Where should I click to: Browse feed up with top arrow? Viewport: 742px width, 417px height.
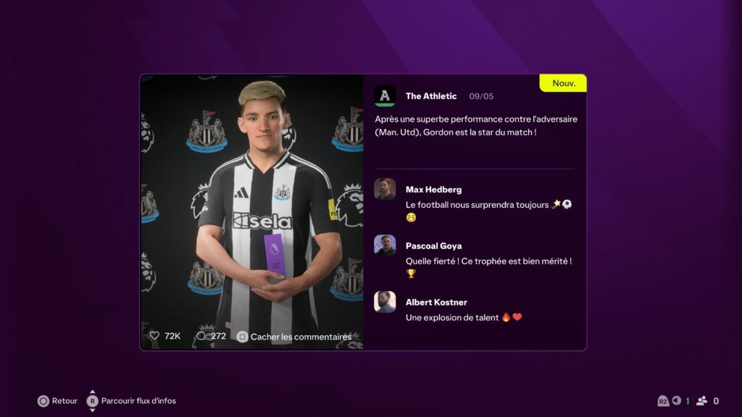pos(92,392)
